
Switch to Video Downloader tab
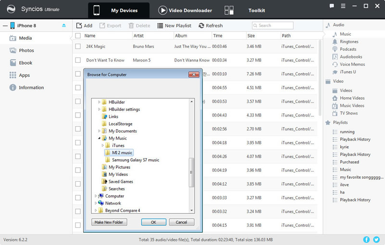185,10
